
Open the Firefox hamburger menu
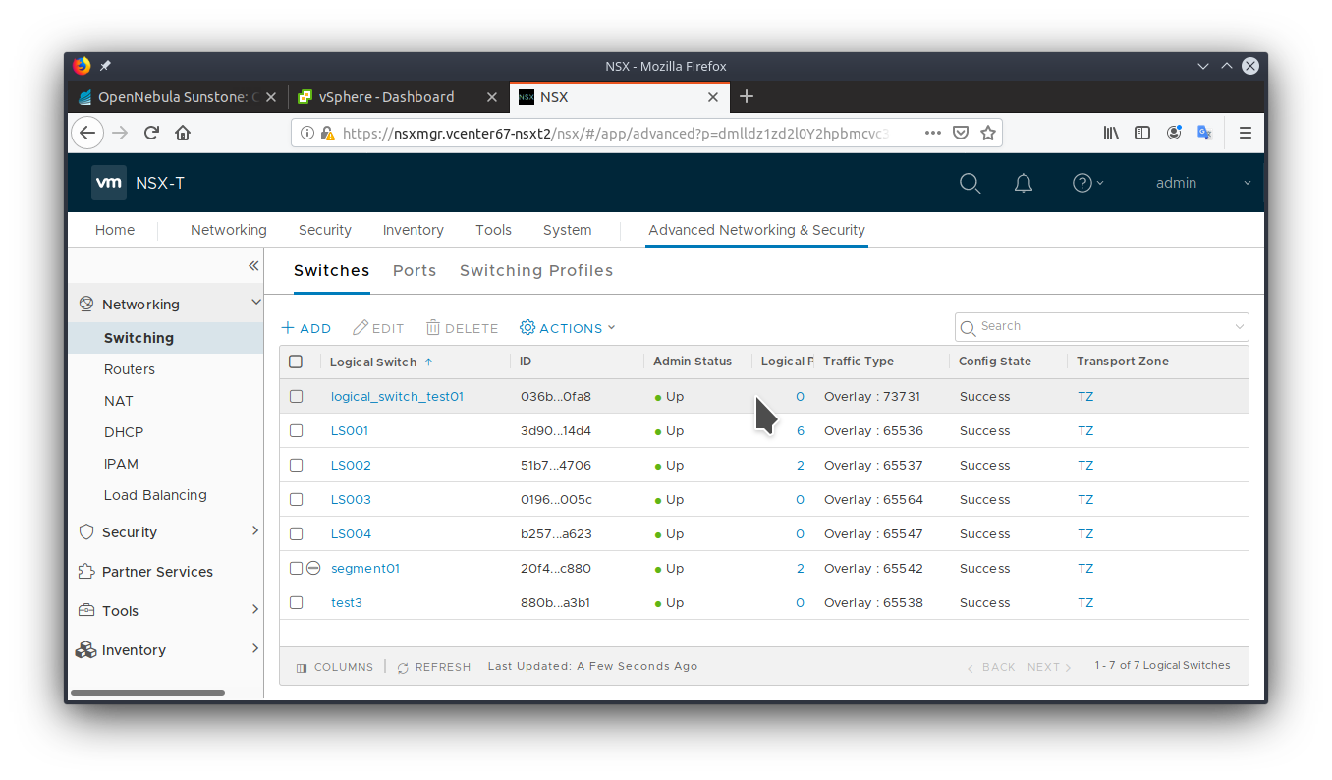point(1245,133)
